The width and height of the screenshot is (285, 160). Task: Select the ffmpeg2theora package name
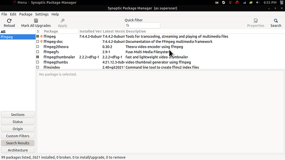pos(56,47)
